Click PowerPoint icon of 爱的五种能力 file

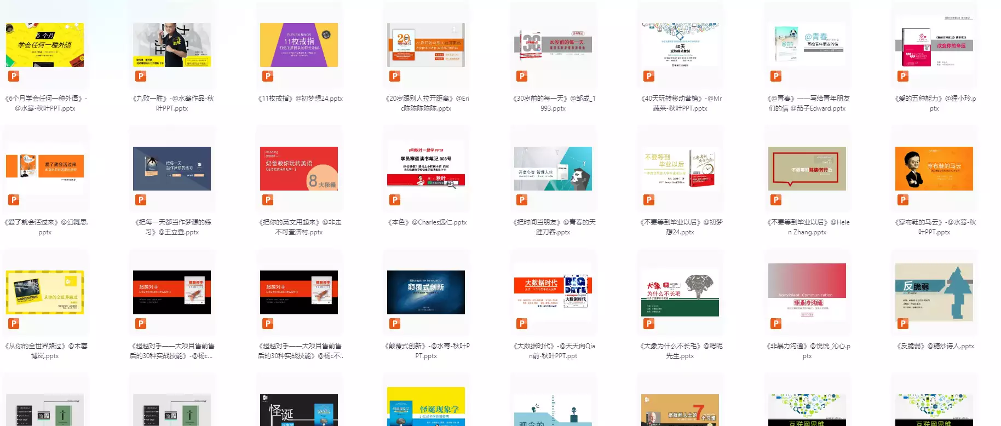(x=903, y=76)
